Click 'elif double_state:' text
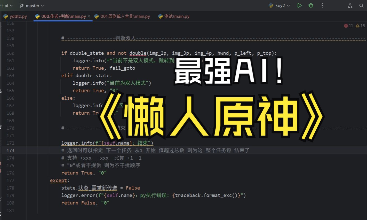367x220 pixels. 86,76
